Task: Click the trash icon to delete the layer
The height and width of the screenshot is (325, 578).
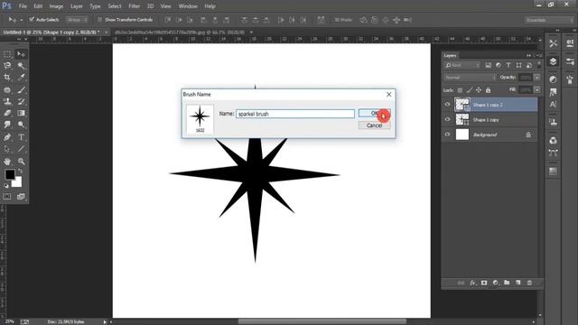Action: click(x=529, y=283)
